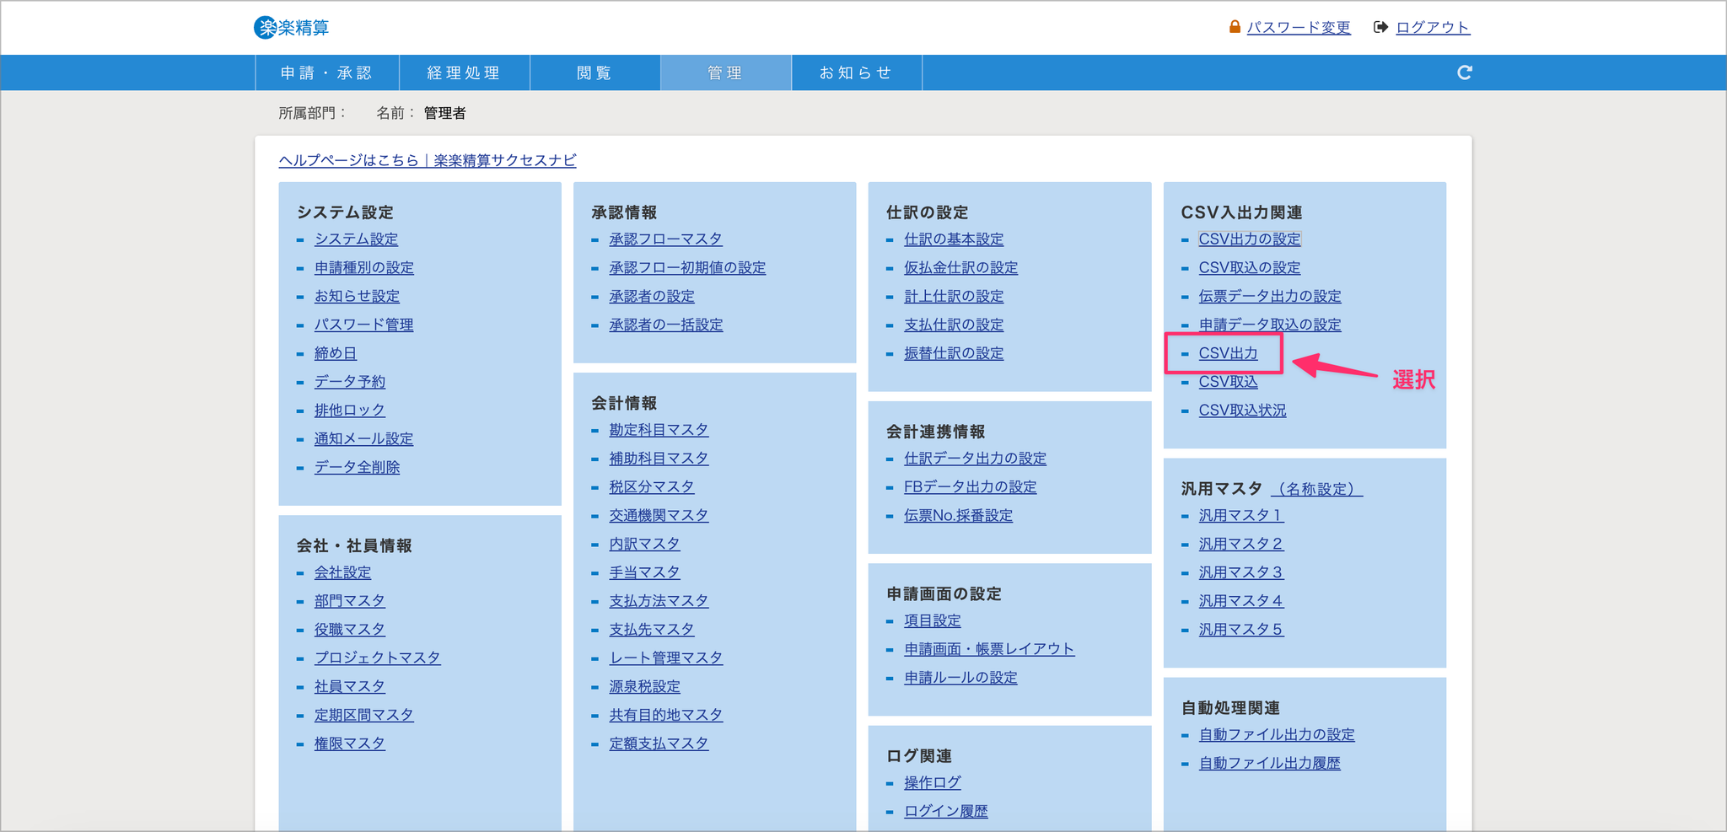This screenshot has height=832, width=1727.
Task: Open the 閲覧 tab
Action: 595,72
